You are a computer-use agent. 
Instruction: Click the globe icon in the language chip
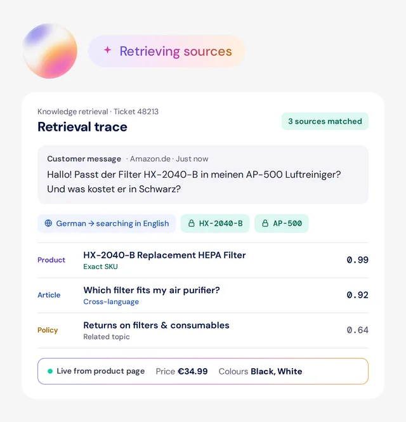tap(48, 223)
